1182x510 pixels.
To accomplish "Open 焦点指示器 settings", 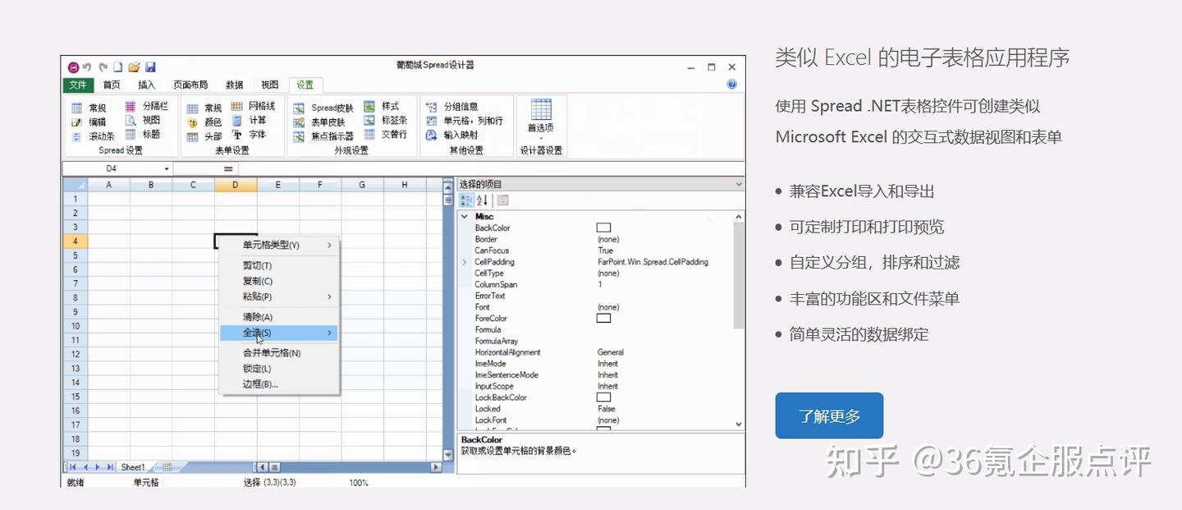I will pos(323,136).
